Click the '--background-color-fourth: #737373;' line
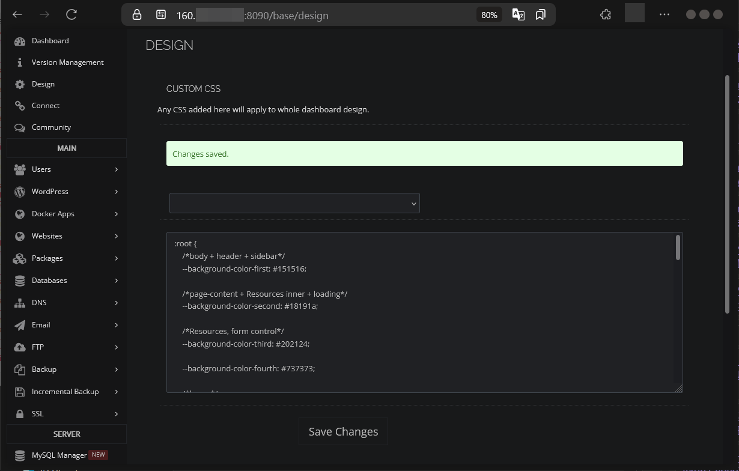The height and width of the screenshot is (471, 739). 248,368
